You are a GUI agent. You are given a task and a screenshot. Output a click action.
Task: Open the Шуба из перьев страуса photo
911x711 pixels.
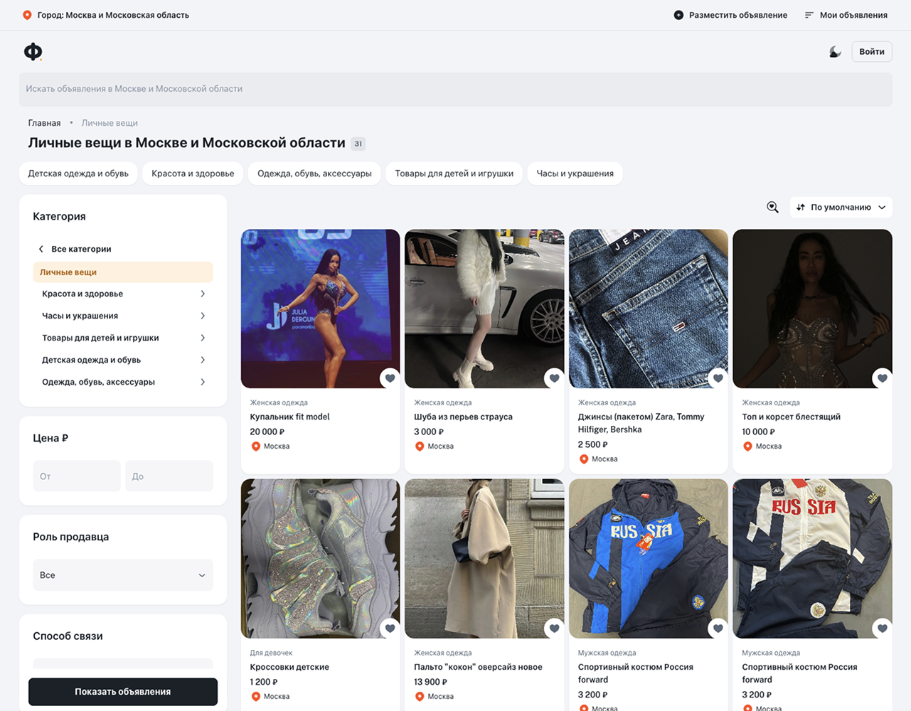(x=484, y=309)
